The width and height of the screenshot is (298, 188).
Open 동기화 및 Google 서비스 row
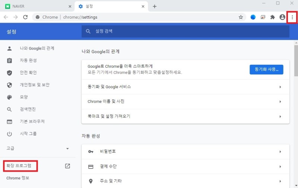185,87
